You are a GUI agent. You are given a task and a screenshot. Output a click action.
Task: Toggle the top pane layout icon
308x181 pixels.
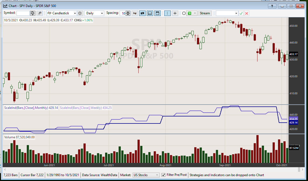158,13
